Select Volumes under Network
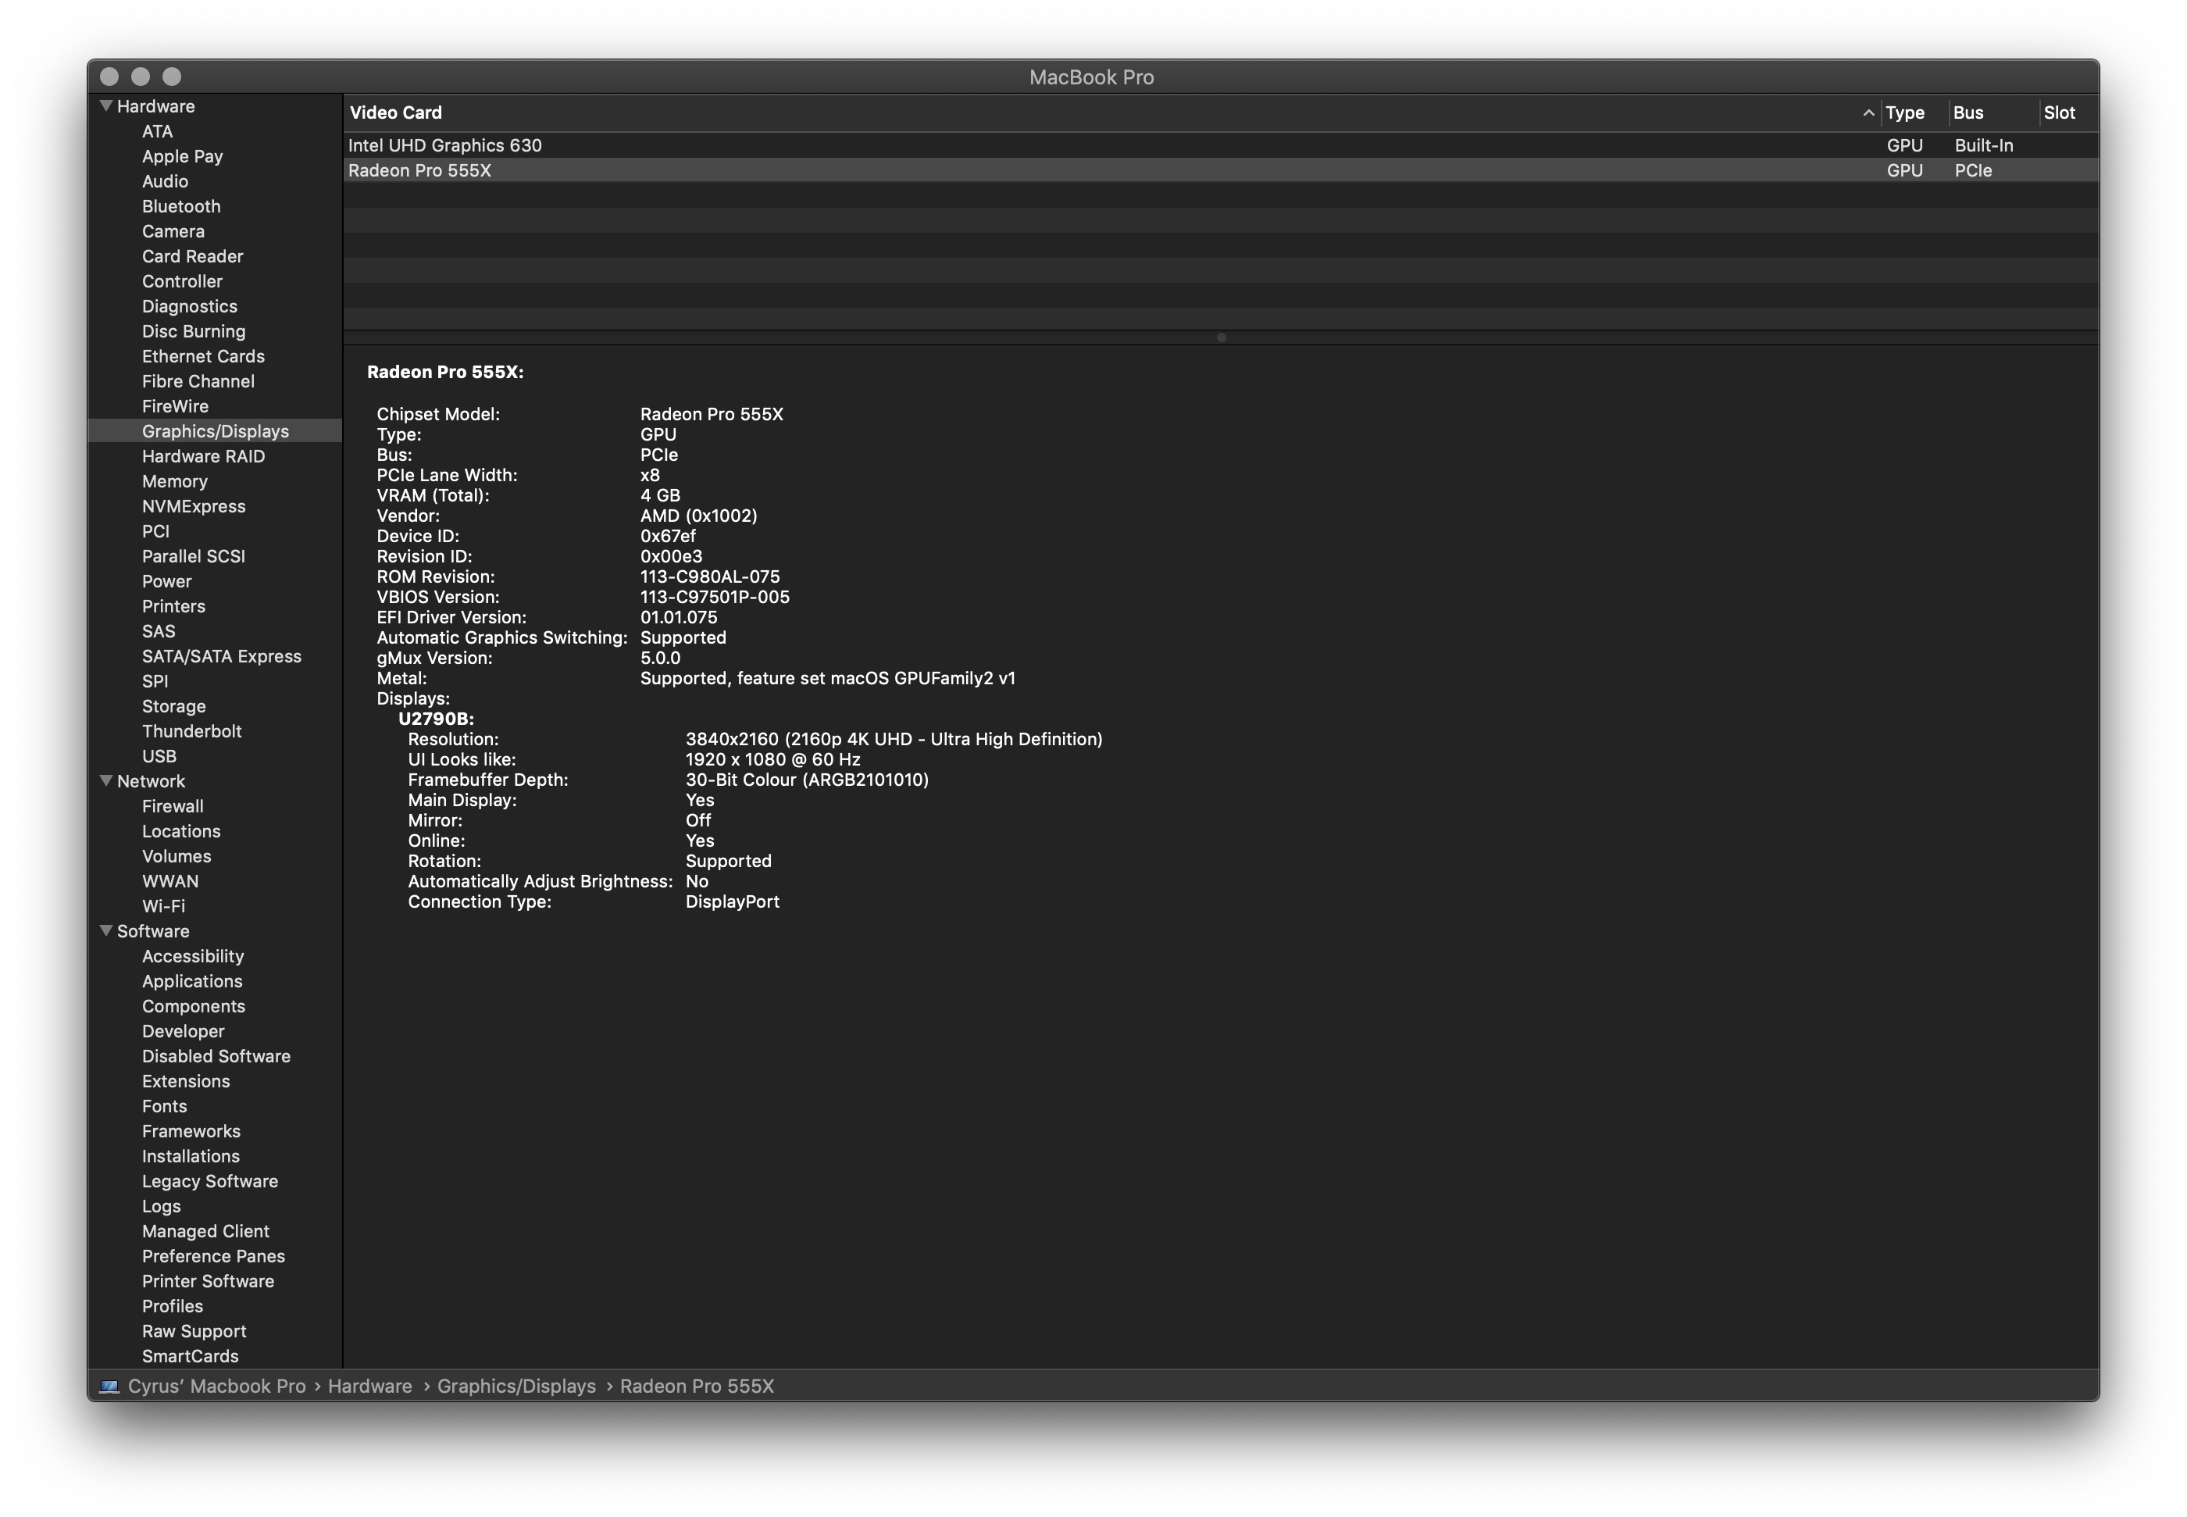Screen dimensions: 2187x1517 (x=176, y=855)
